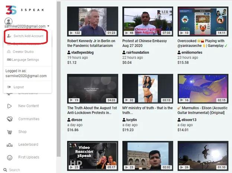Click the Search magnifier icon
This screenshot has height=173, width=232.
(5, 170)
